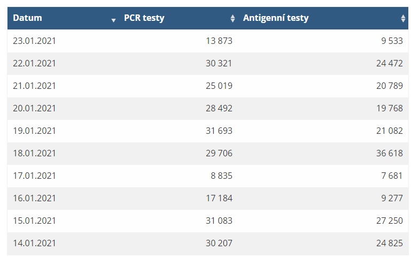Sort table by the Datum arrow icon
Viewport: 419px width, 258px height.
click(113, 20)
